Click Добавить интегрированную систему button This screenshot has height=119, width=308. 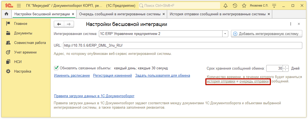(266, 34)
